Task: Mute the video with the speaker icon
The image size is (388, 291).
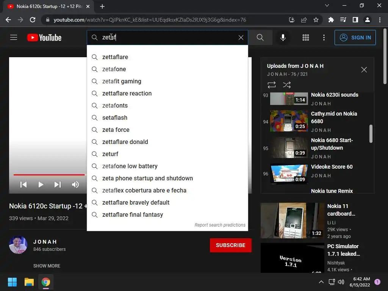Action: click(75, 185)
